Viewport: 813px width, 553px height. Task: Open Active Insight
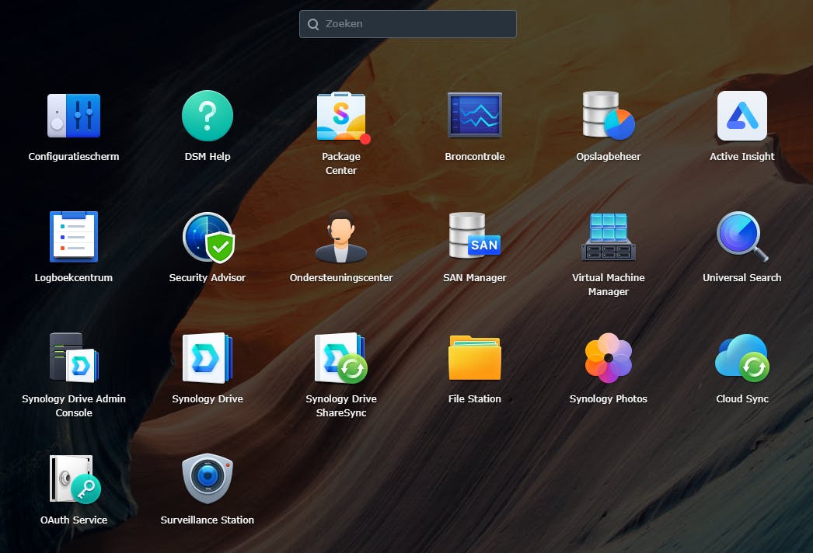click(742, 116)
